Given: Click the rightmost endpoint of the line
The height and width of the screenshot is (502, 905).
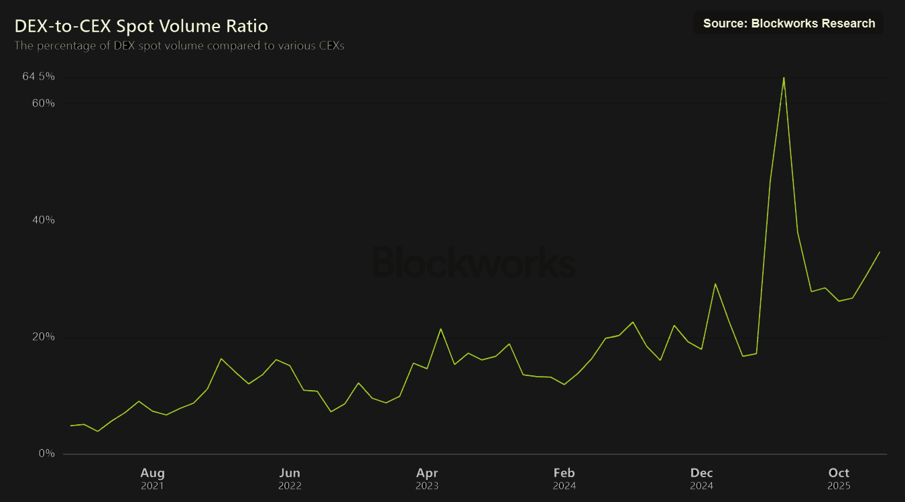Looking at the screenshot, I should tap(880, 253).
